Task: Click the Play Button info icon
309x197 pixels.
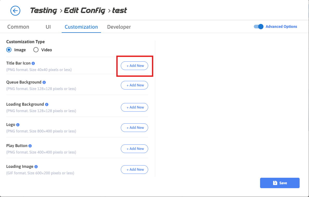Action: (30, 146)
